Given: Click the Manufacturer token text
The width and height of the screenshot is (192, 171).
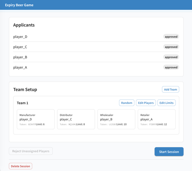Looking at the screenshot, I should tap(28, 125).
